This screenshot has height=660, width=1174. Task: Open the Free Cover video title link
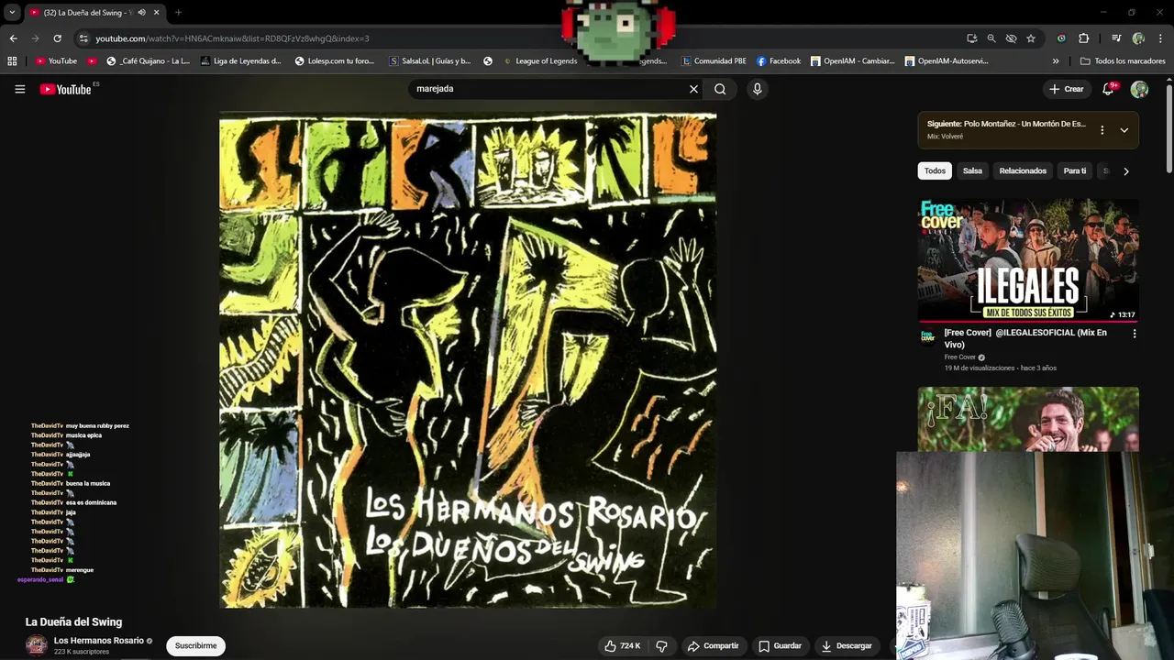click(x=1025, y=338)
